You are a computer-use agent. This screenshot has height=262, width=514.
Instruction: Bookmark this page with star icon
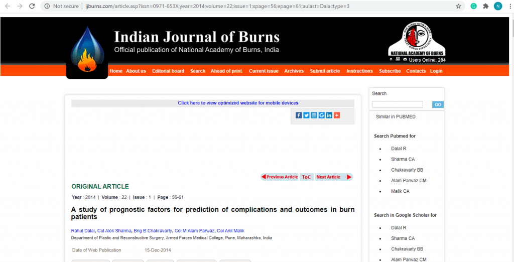point(458,6)
